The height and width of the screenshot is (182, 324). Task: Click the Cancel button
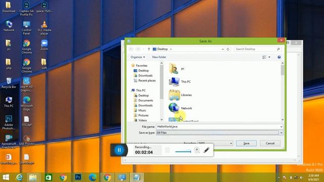[x=270, y=144]
